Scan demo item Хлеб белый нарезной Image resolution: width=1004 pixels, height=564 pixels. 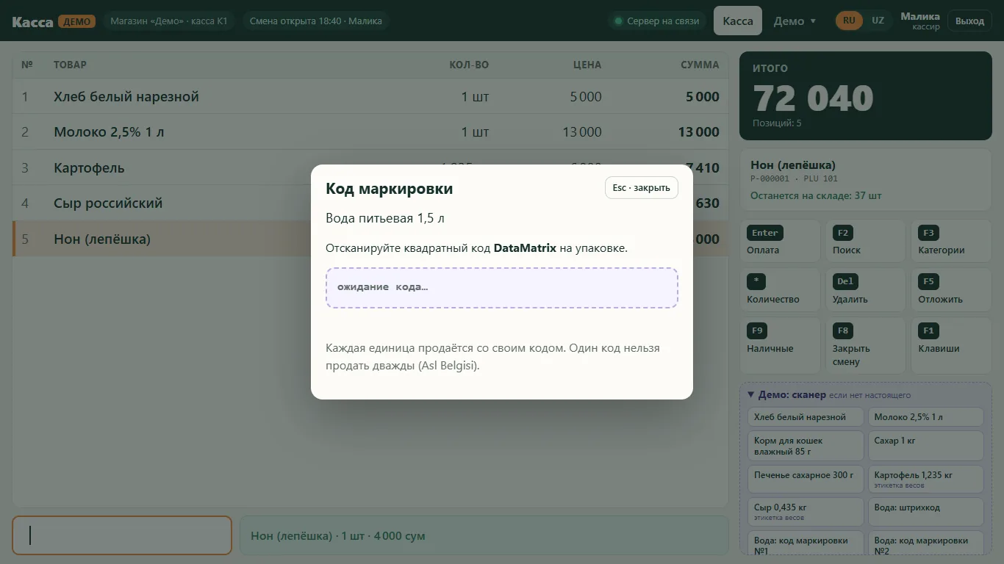pyautogui.click(x=806, y=417)
